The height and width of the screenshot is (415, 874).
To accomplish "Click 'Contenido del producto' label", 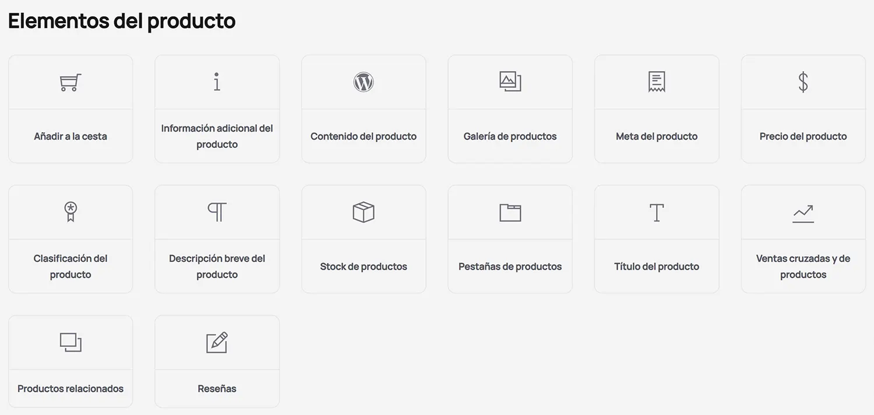I will point(364,136).
